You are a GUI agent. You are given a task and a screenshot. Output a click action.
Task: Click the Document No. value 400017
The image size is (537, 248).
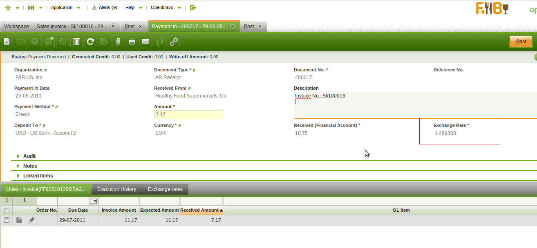pyautogui.click(x=304, y=77)
